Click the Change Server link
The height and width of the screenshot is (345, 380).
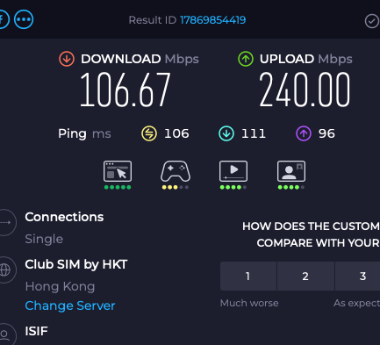point(70,305)
